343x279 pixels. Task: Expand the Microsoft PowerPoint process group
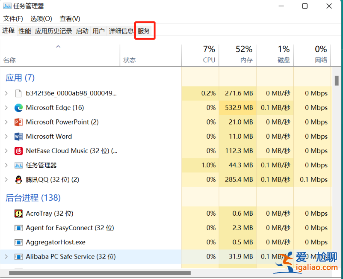7,122
